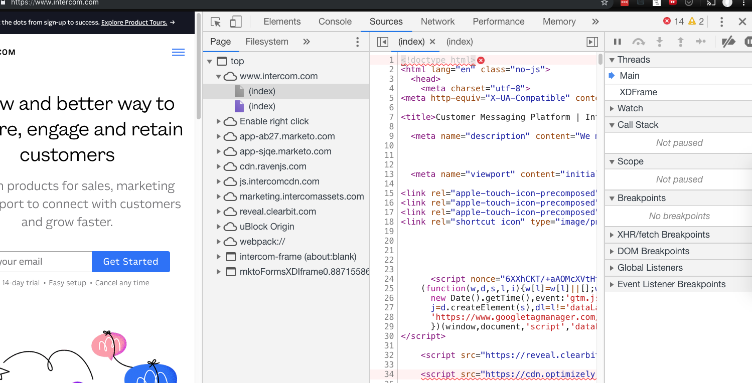Expand uBlock Origin node
752x383 pixels.
coord(219,227)
